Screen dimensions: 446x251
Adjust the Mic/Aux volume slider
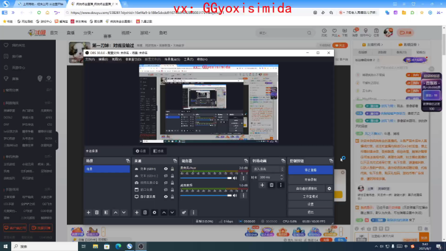click(206, 178)
